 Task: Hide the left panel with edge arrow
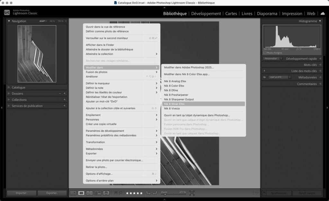(2, 108)
